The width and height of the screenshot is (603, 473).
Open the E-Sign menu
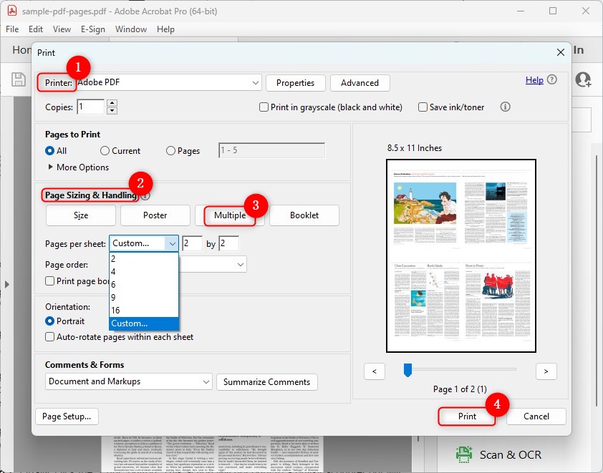click(x=93, y=29)
